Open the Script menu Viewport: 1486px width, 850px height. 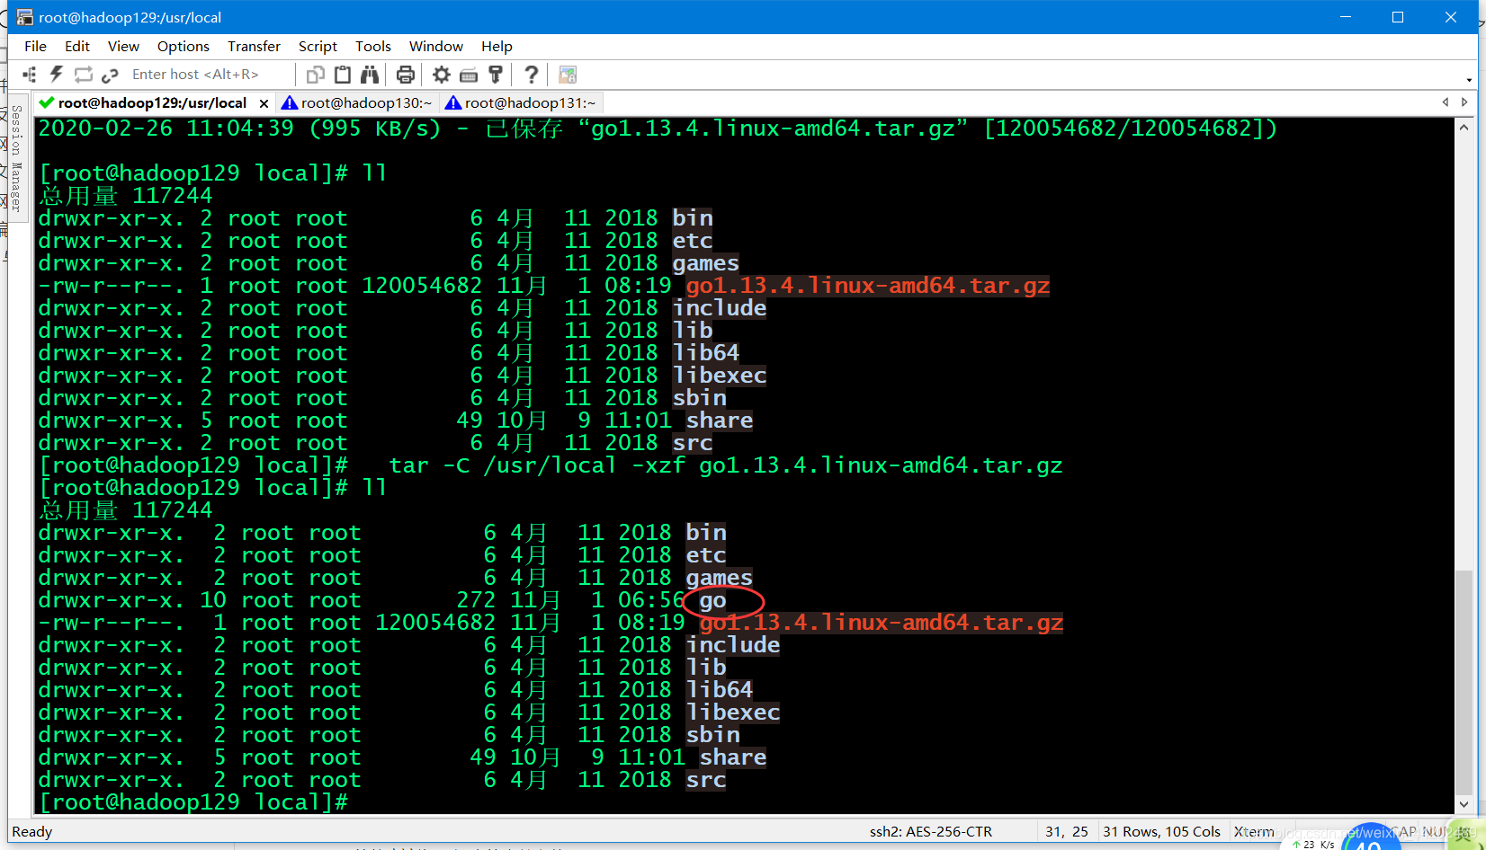coord(318,46)
